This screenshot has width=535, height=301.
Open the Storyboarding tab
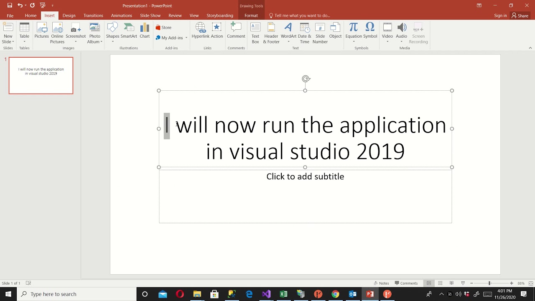220,15
